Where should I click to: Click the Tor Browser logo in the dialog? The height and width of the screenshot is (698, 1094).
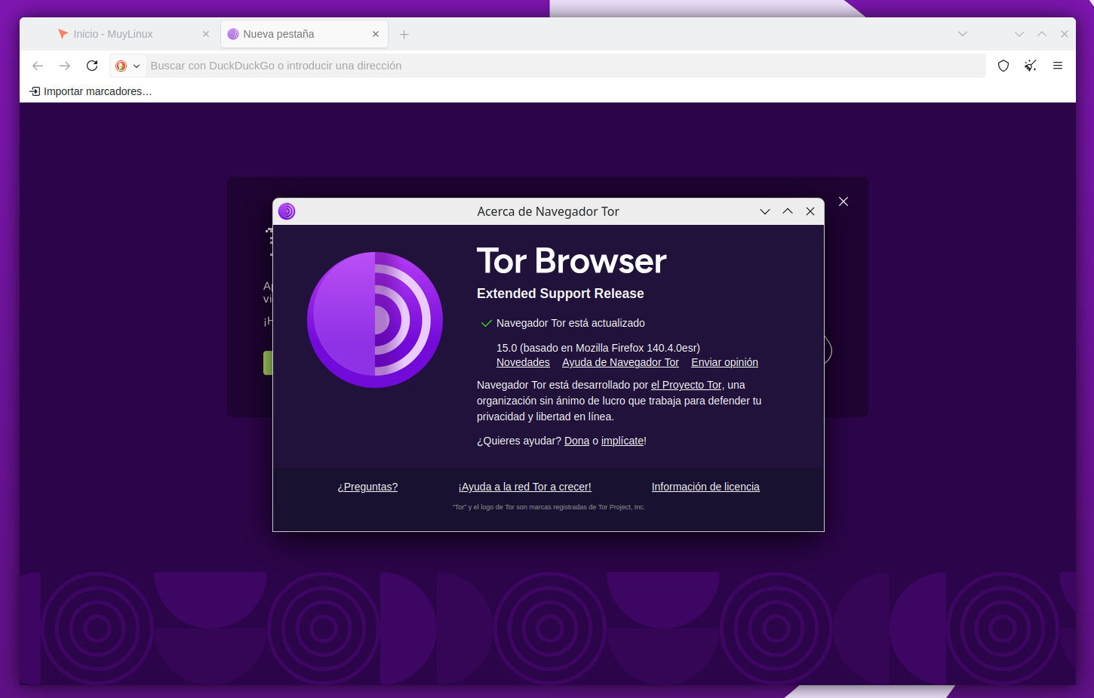coord(375,319)
